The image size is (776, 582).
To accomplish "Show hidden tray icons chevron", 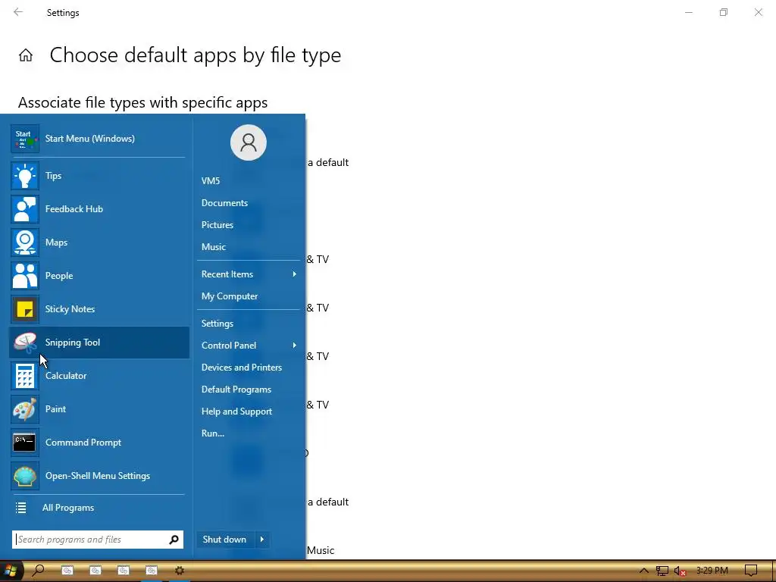I will 643,571.
